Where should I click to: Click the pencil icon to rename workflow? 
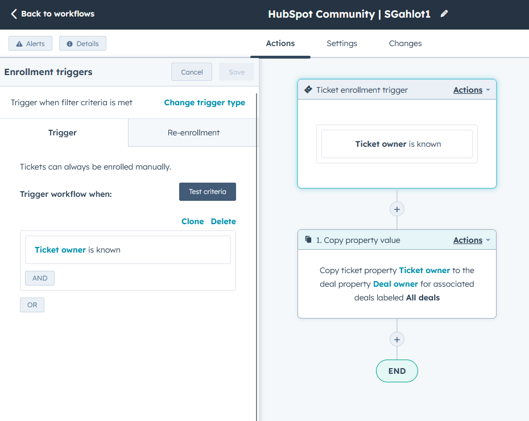click(x=444, y=14)
